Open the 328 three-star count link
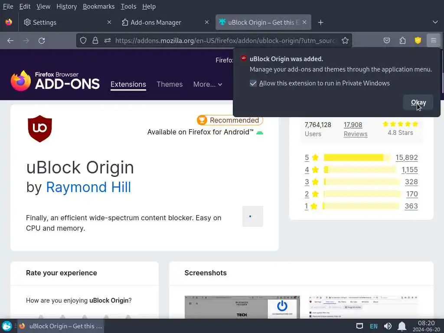The image size is (444, 333). click(x=411, y=182)
